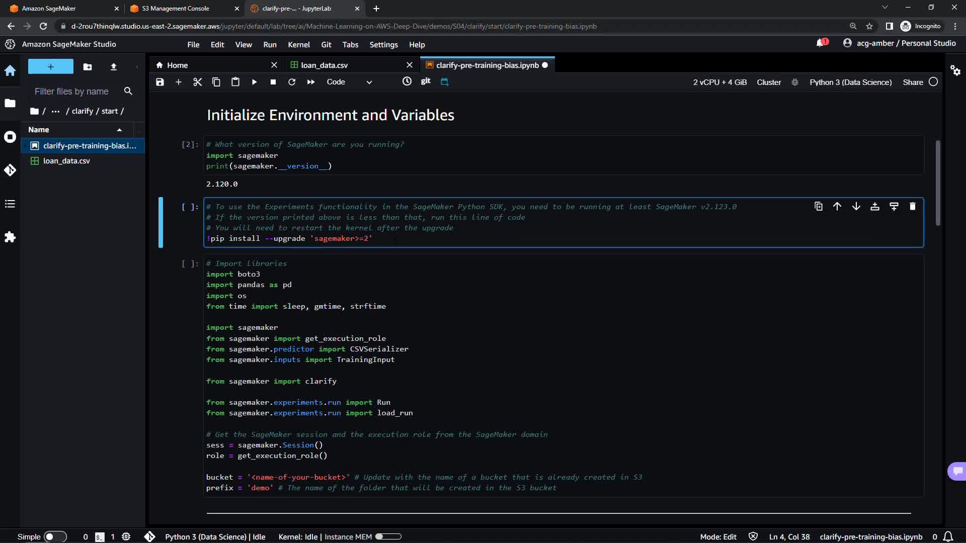The width and height of the screenshot is (966, 543).
Task: Open the Running Terminals and Kernels sidebar icon
Action: [x=10, y=137]
